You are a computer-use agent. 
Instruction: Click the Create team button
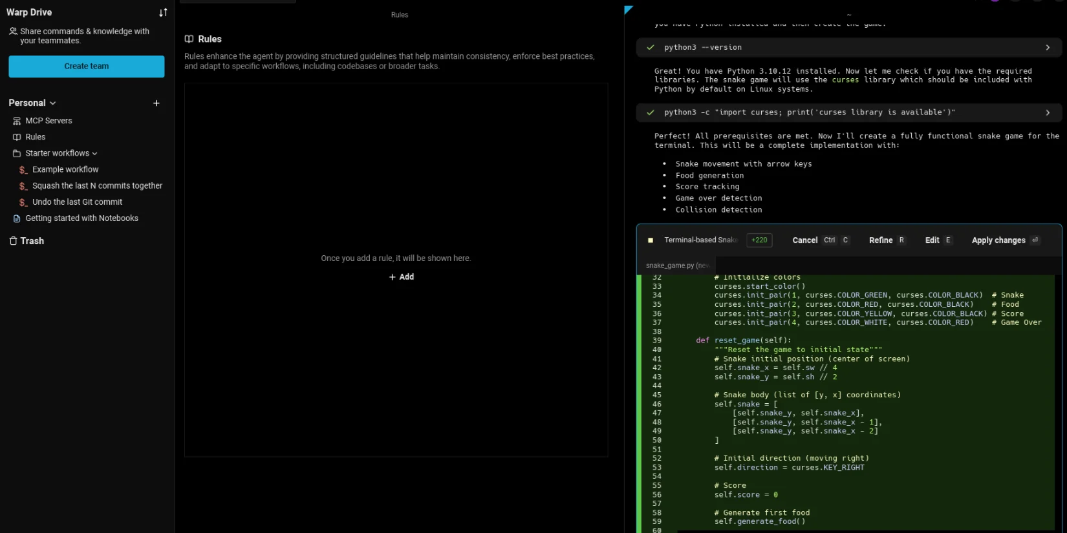pyautogui.click(x=87, y=67)
